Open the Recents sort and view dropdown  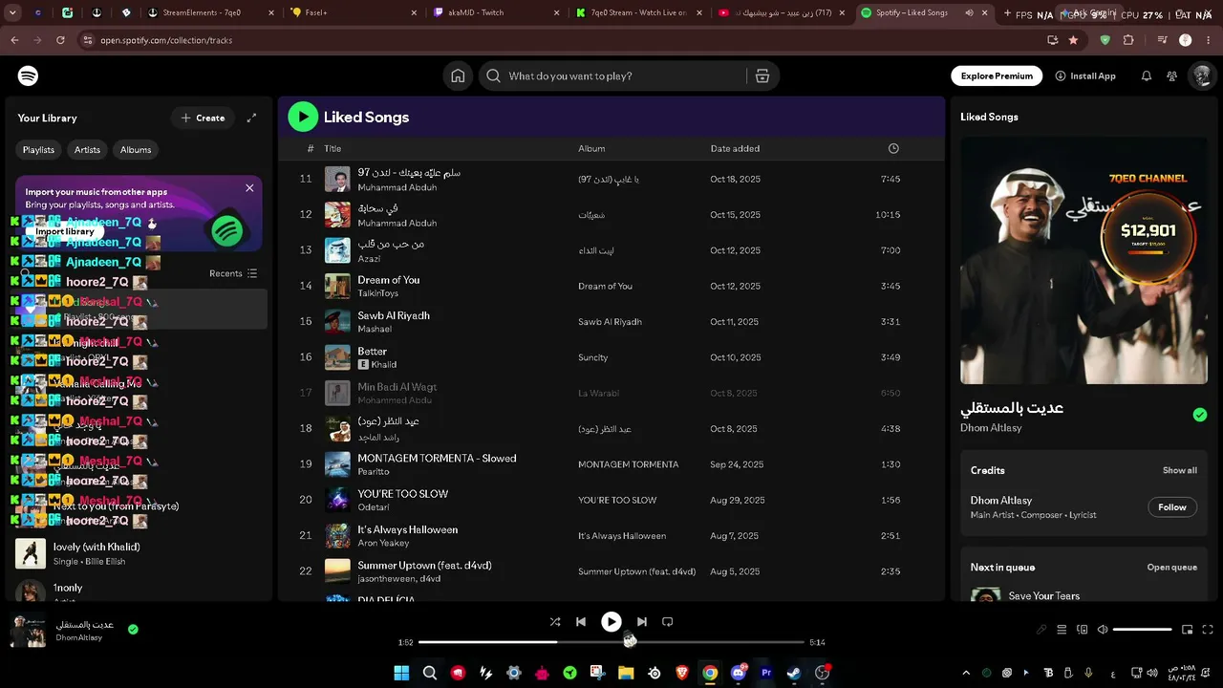pos(233,273)
